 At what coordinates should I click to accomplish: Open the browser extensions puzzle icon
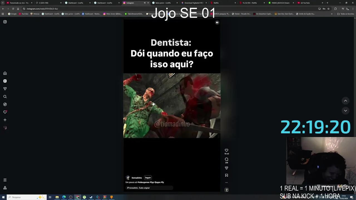pyautogui.click(x=335, y=9)
